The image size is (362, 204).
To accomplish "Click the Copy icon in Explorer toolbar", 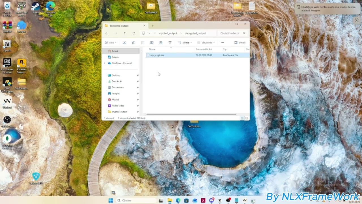I will pos(133,42).
